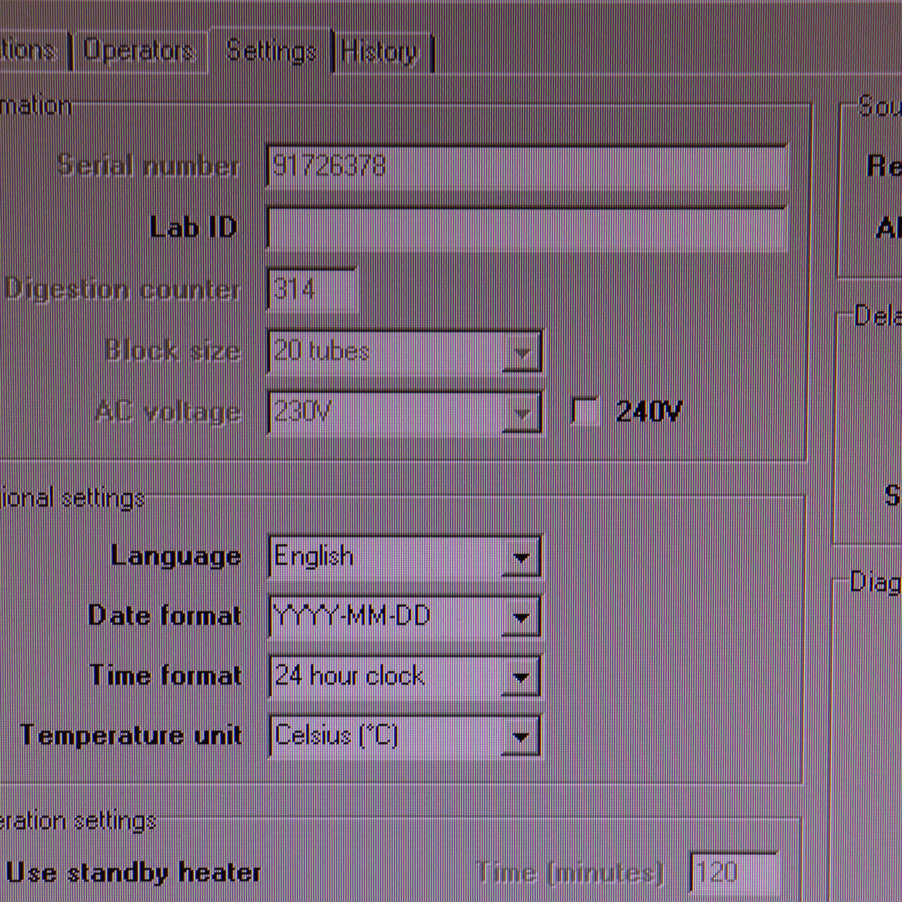The width and height of the screenshot is (902, 902).
Task: Click the Time (minutes) field showing 120
Action: [733, 873]
